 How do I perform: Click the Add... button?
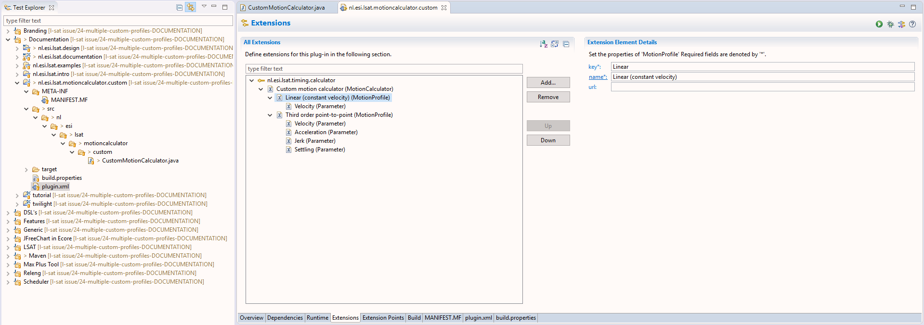(x=548, y=83)
